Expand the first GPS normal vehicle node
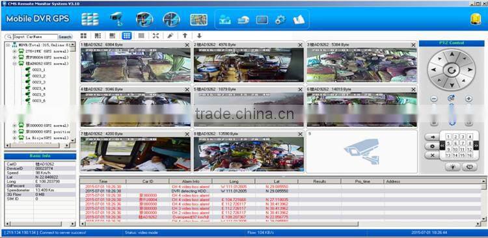488x238 pixels. [x=14, y=51]
